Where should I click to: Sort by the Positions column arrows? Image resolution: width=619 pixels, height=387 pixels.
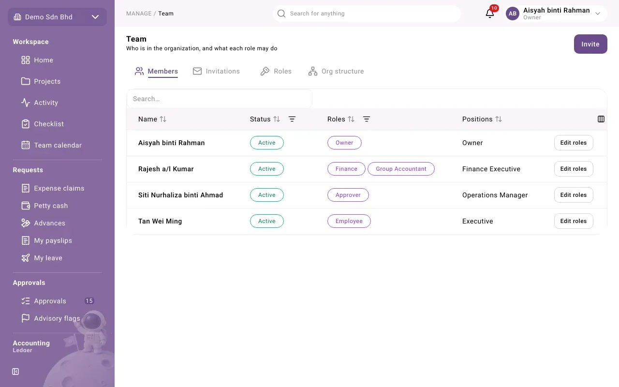pyautogui.click(x=499, y=119)
